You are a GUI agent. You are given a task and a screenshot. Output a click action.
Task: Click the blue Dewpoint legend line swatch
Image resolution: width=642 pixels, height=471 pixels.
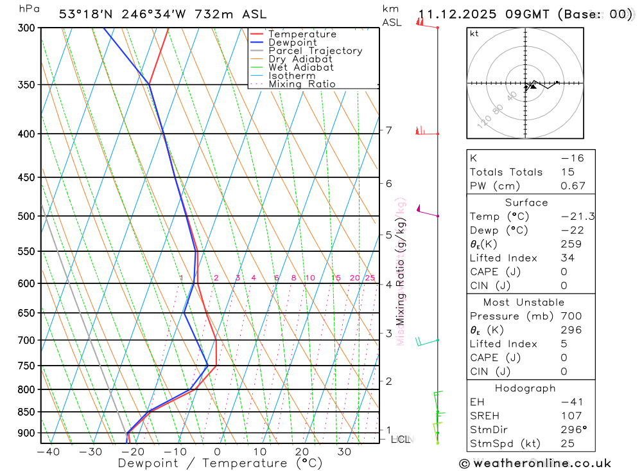257,42
